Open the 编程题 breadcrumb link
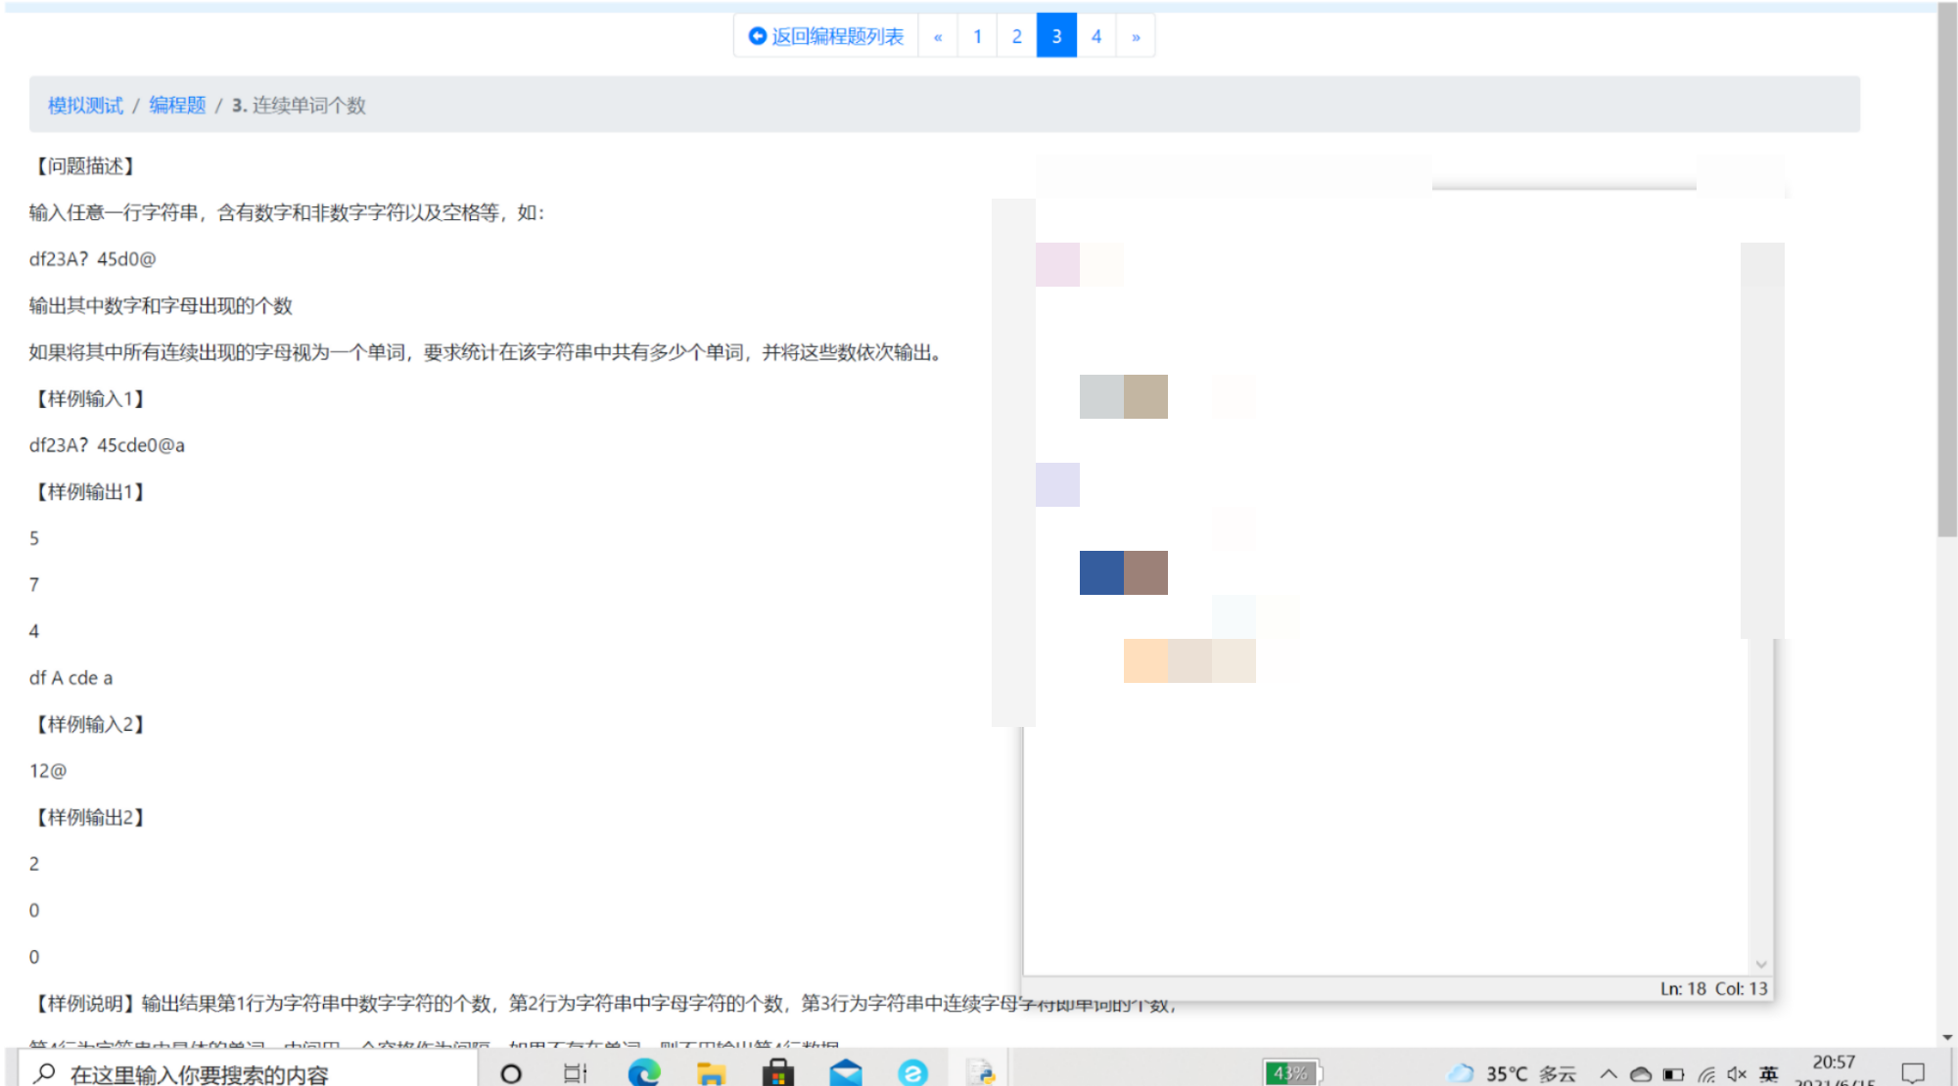 pyautogui.click(x=177, y=105)
